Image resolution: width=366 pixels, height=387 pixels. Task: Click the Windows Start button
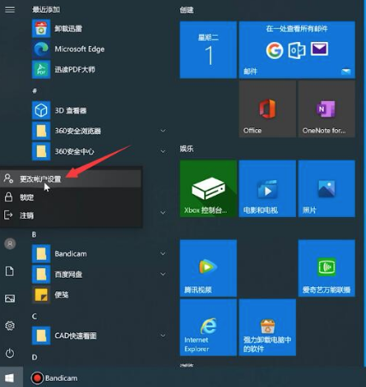pyautogui.click(x=10, y=378)
